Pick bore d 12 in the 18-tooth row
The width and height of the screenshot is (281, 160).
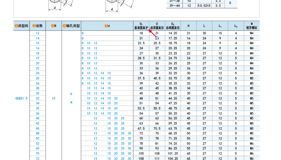[x=95, y=53]
